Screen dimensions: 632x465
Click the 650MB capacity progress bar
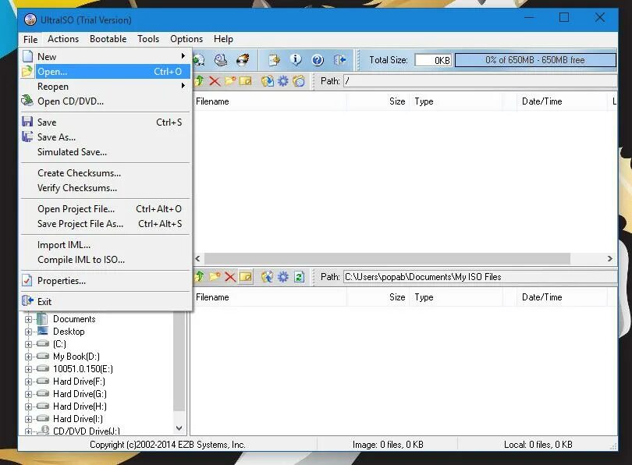(x=535, y=60)
